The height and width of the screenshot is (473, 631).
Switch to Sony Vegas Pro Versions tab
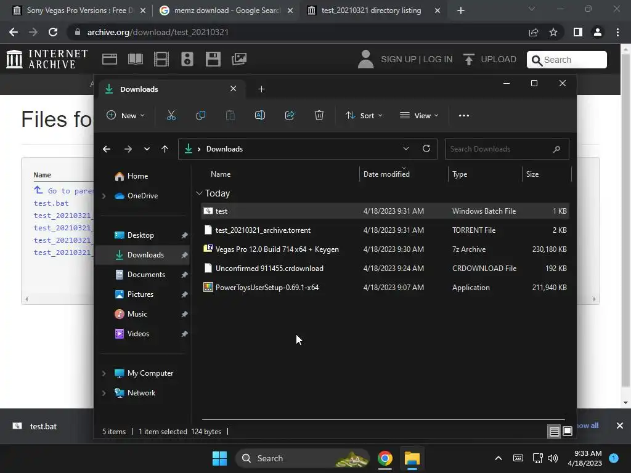(x=79, y=10)
